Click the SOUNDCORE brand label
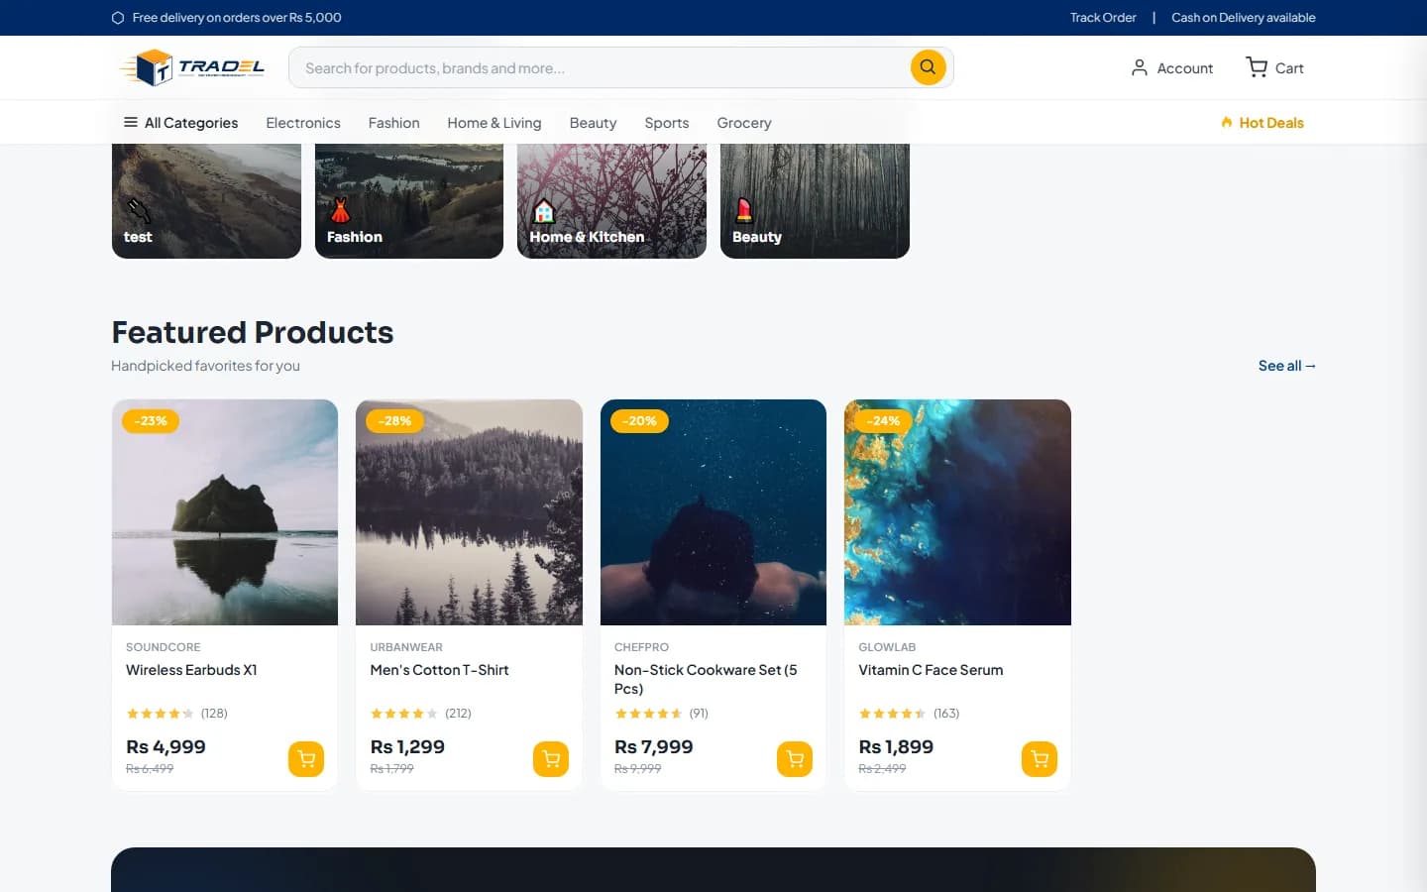 click(164, 647)
